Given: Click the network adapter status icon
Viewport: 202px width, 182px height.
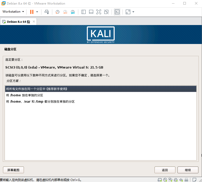Looking at the screenshot, I should 170,180.
